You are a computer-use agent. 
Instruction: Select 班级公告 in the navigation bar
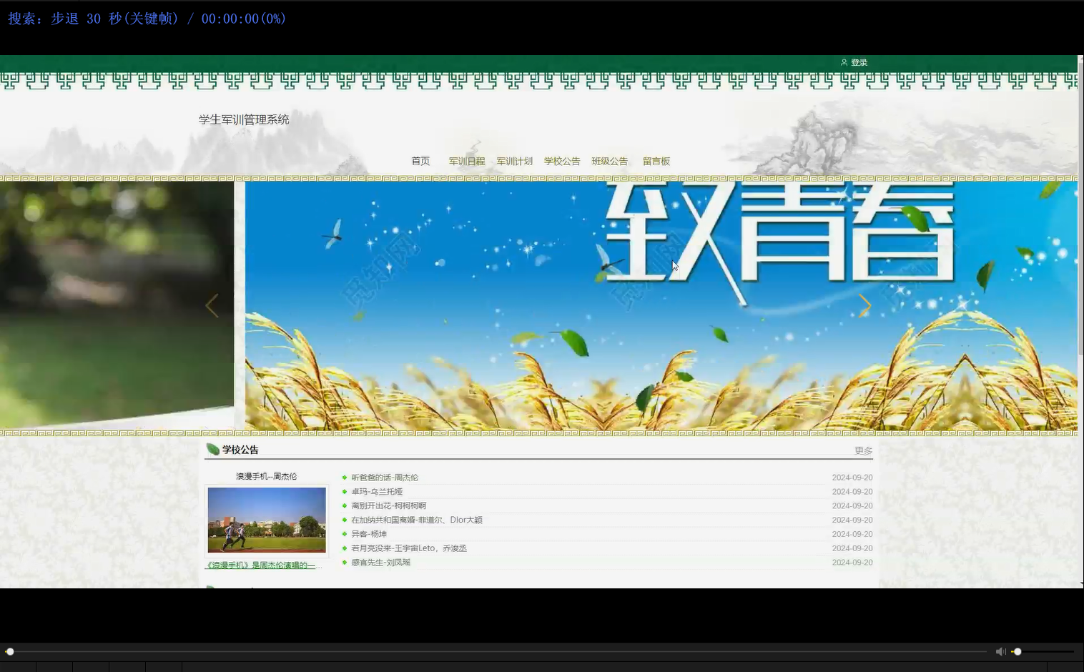(610, 161)
